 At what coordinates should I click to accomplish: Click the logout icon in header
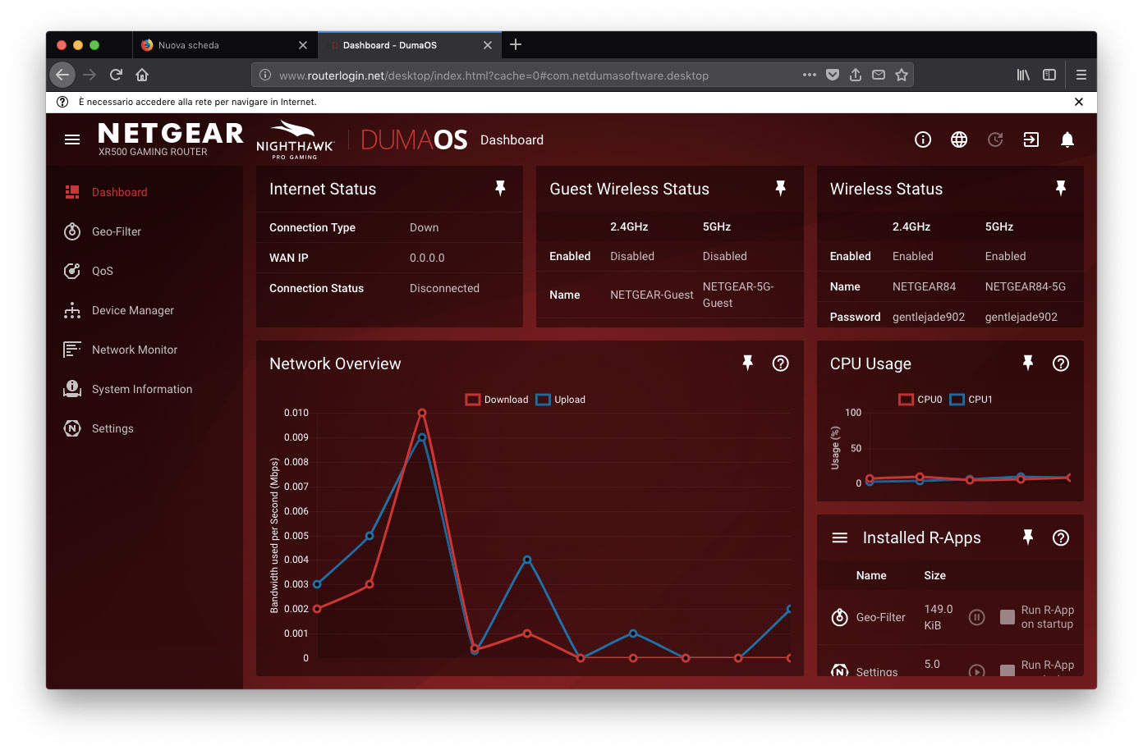click(1031, 139)
